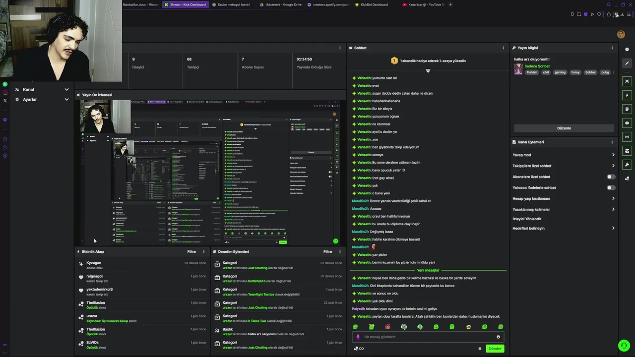Open X (Twitter) in the browser sidebar
This screenshot has height=357, width=635.
(5, 100)
